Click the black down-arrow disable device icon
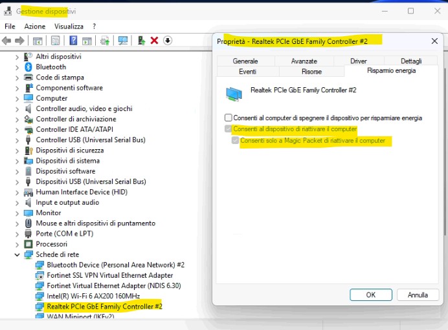448x330 pixels. coord(168,41)
